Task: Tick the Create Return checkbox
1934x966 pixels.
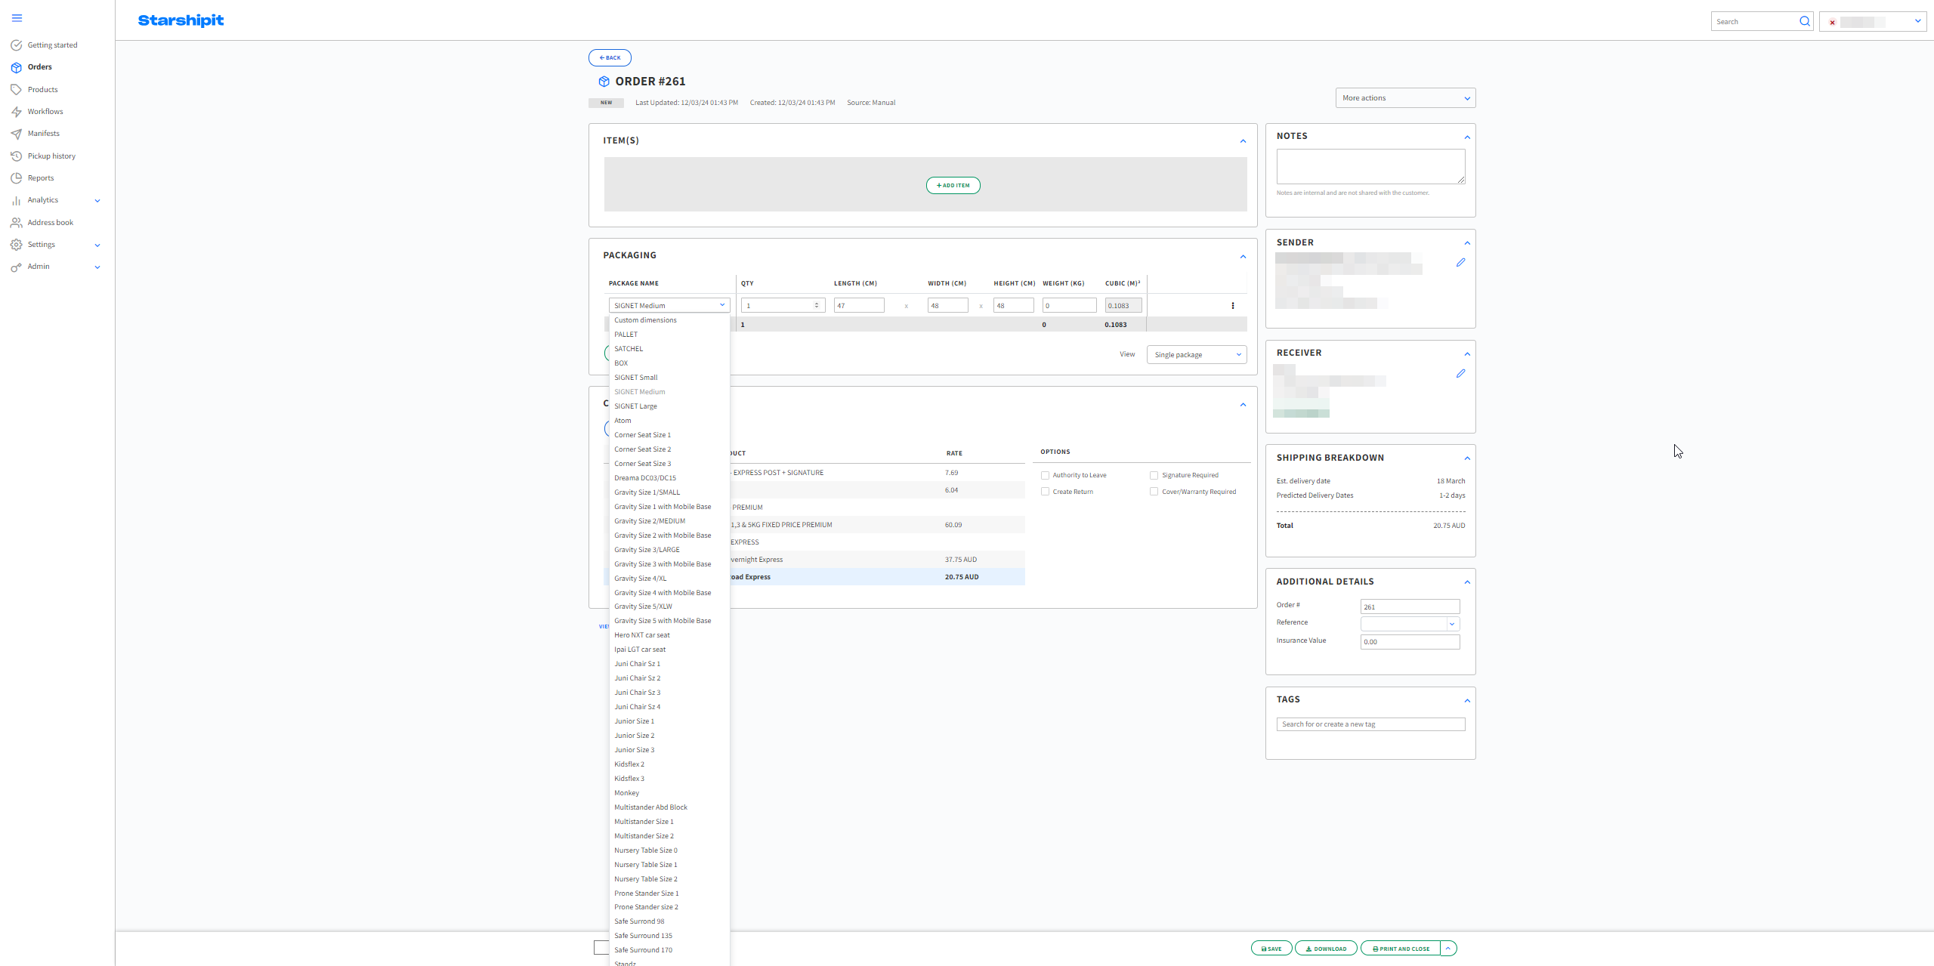Action: coord(1045,492)
